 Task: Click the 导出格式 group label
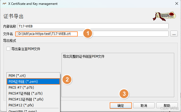10,41
